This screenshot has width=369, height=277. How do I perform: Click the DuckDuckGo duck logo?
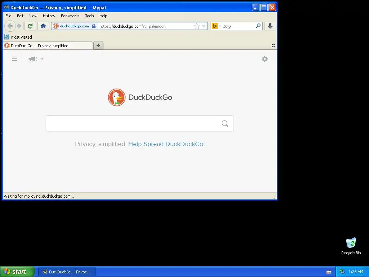tap(117, 97)
